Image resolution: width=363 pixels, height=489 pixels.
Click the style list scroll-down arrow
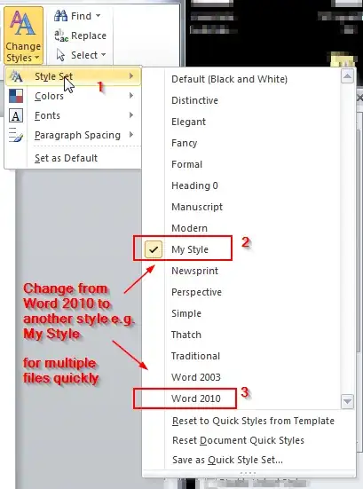[x=347, y=402]
